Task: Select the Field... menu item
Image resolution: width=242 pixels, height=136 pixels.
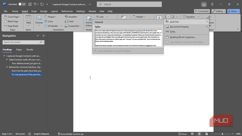Action: coord(187,32)
